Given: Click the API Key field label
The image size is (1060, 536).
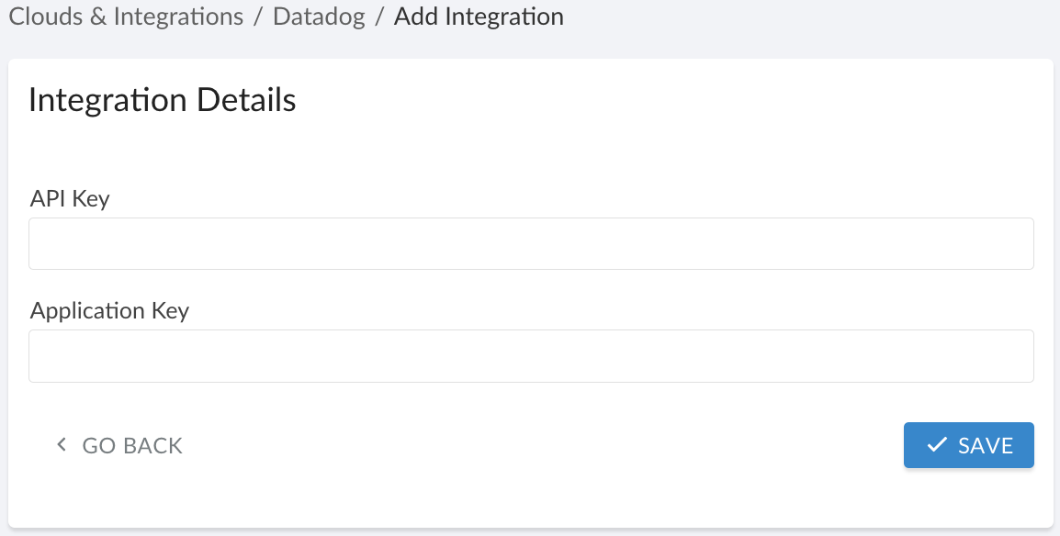Looking at the screenshot, I should tap(70, 198).
